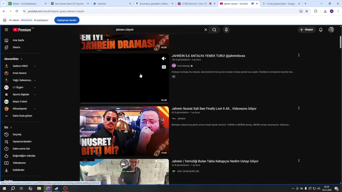Open the YouTube hamburger guide menu
This screenshot has height=192, width=342.
click(x=6, y=30)
